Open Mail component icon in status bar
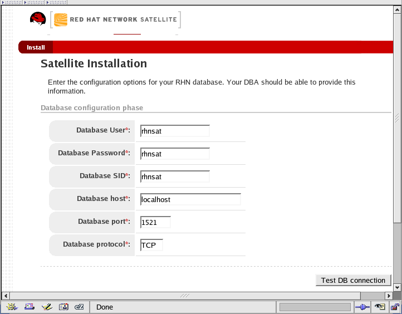 [29, 307]
